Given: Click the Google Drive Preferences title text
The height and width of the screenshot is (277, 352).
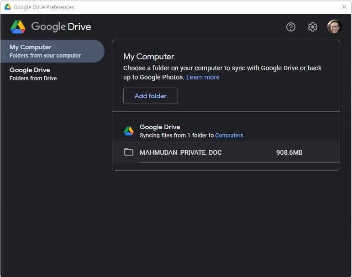Looking at the screenshot, I should coord(44,7).
